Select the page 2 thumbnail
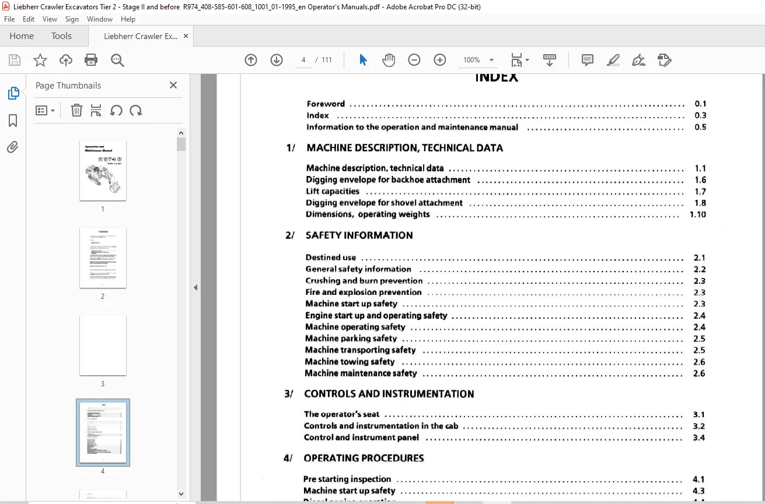Viewport: 765px width, 504px height. [103, 258]
